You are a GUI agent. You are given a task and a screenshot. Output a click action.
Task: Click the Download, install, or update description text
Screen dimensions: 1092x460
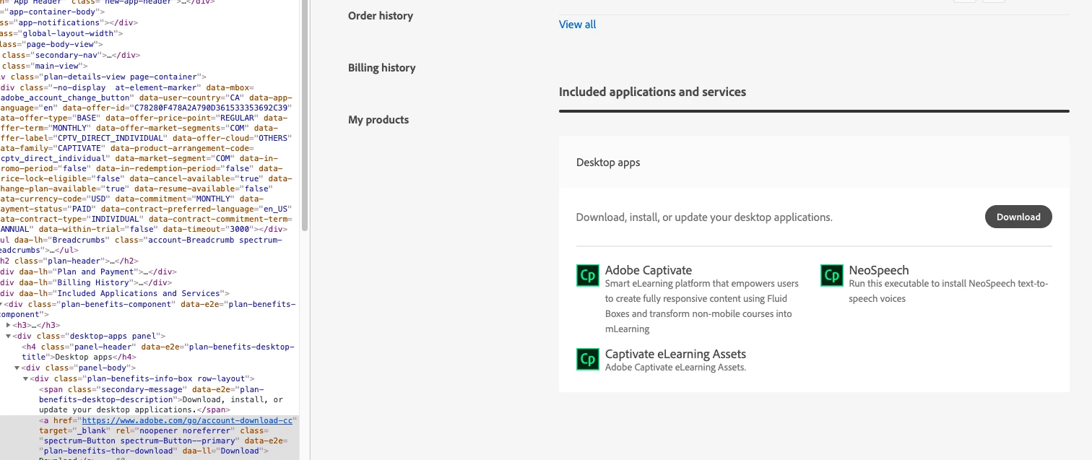(x=704, y=217)
